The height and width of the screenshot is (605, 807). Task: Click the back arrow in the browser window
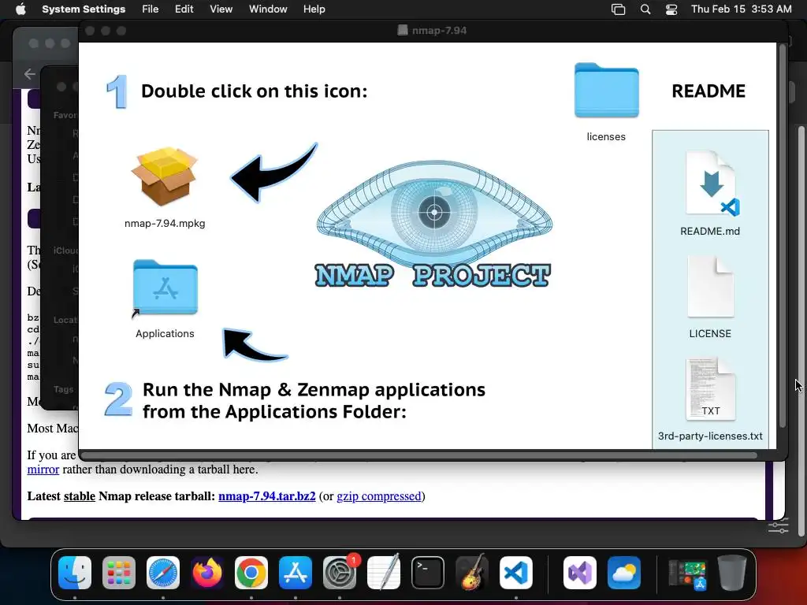(30, 74)
